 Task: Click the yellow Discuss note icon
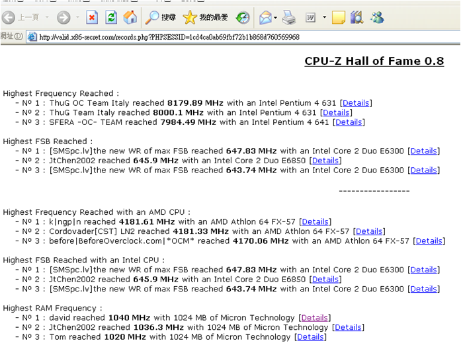click(x=339, y=17)
